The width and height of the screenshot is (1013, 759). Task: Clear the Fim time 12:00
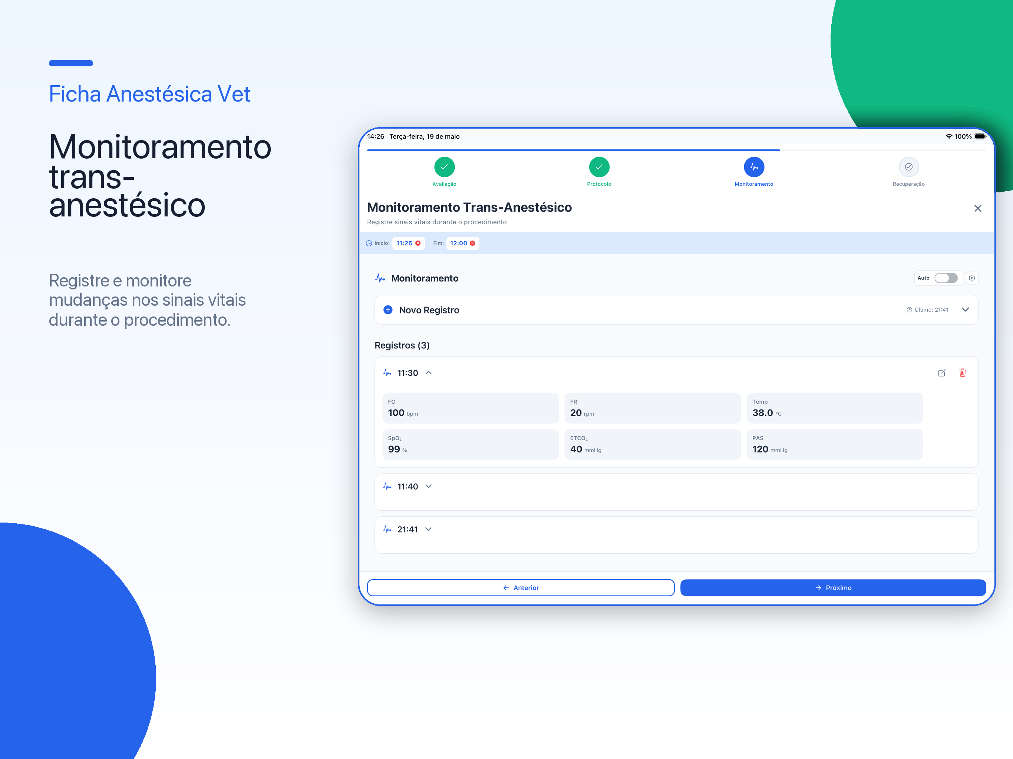click(x=473, y=243)
